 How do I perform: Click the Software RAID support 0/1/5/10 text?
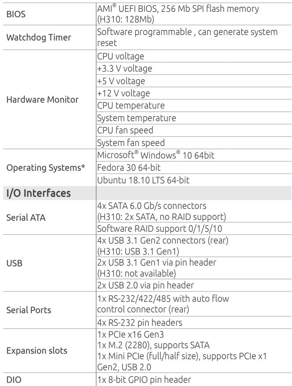tap(159, 229)
